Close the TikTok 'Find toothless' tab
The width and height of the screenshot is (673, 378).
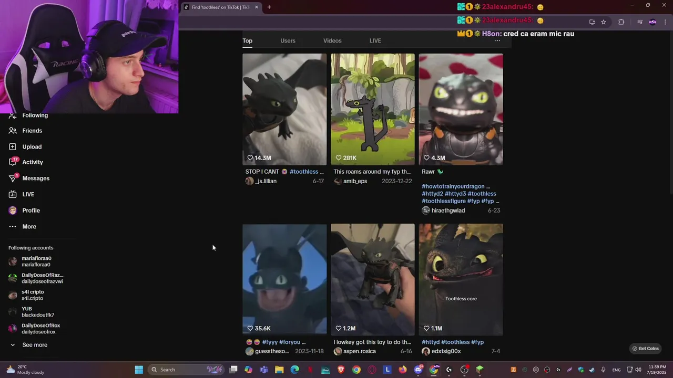pos(257,7)
